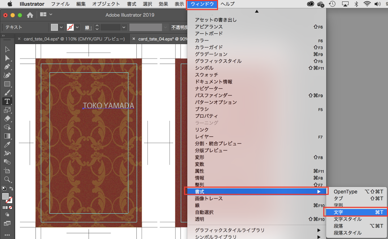Select the Zoom magnifier tool
The width and height of the screenshot is (388, 239).
(x=7, y=179)
